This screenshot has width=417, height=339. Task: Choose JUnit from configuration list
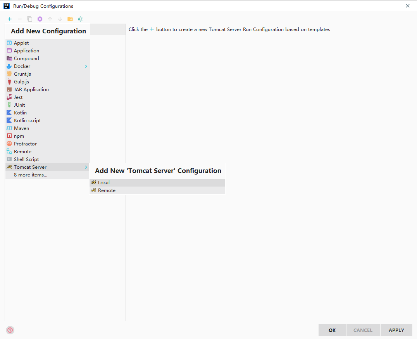47,105
